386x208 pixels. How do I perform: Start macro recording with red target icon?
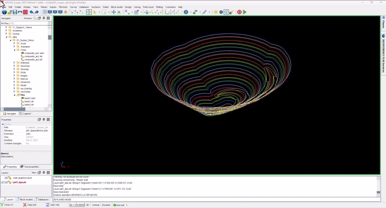[x=239, y=12]
